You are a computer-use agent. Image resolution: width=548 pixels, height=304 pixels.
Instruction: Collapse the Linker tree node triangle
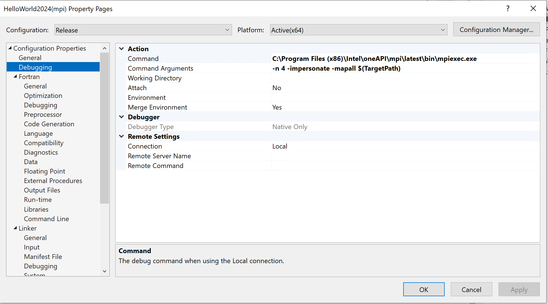[15, 228]
